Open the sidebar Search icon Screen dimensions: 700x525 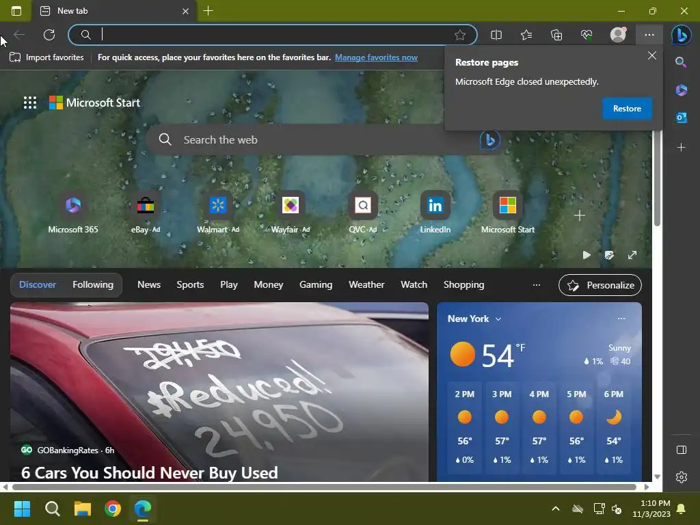coord(681,62)
